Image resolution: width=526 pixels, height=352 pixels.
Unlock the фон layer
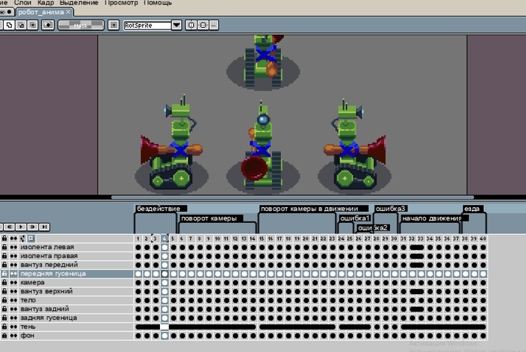point(5,335)
